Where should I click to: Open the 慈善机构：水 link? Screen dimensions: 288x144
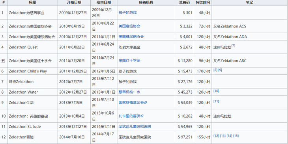pyautogui.click(x=129, y=92)
